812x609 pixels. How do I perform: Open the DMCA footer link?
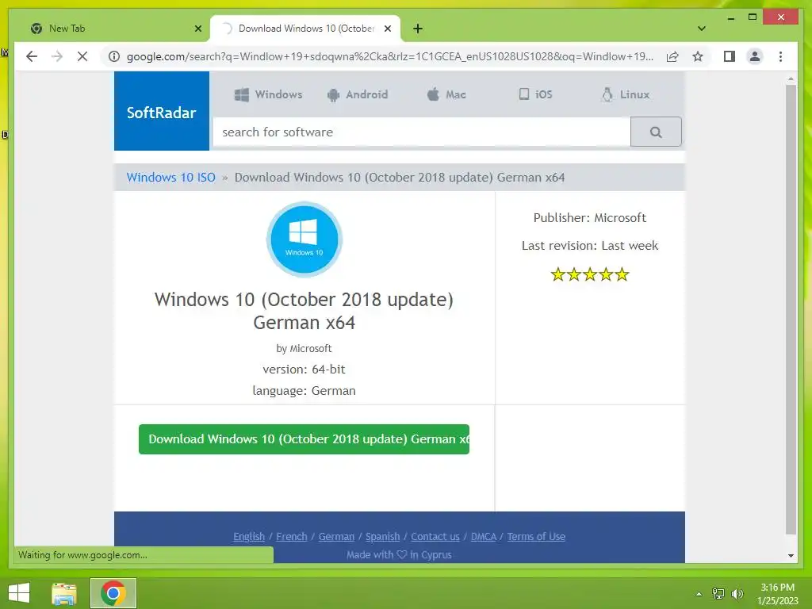pos(484,537)
